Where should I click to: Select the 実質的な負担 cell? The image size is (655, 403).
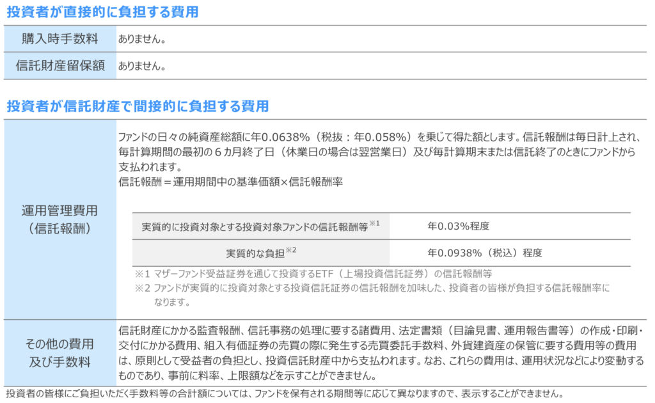[256, 253]
